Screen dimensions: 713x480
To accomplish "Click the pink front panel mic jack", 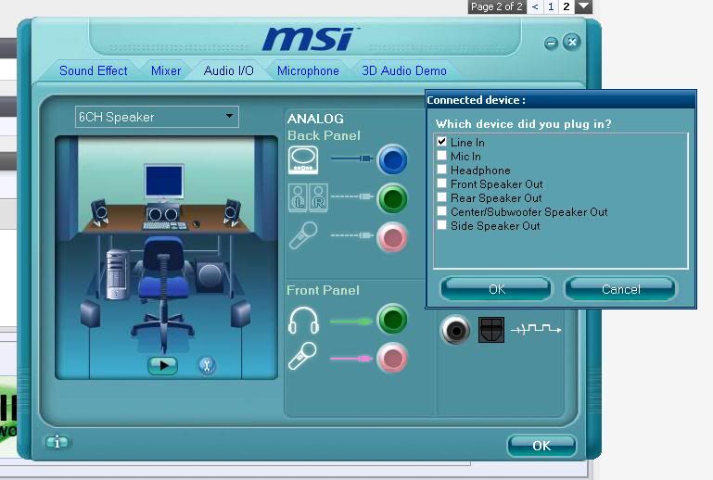I will point(392,357).
